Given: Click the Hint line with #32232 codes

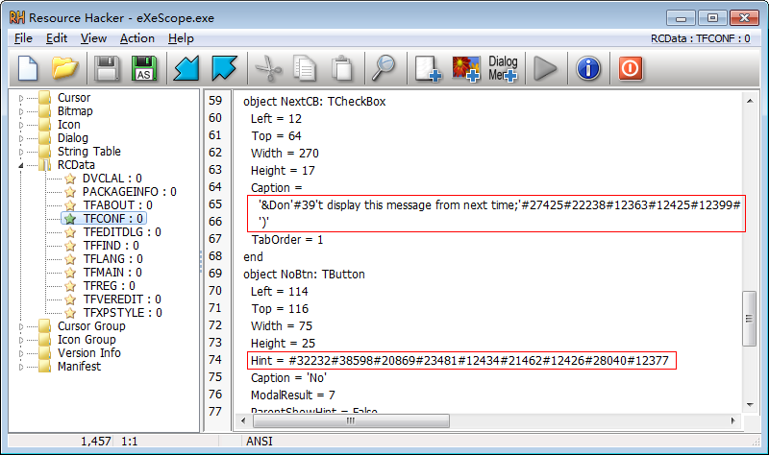Looking at the screenshot, I should pos(459,361).
